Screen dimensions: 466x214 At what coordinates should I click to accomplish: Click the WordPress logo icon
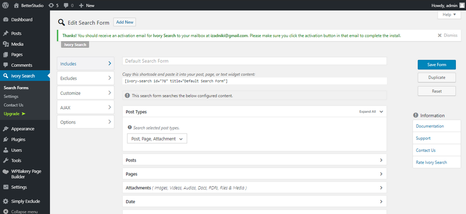(x=5, y=5)
